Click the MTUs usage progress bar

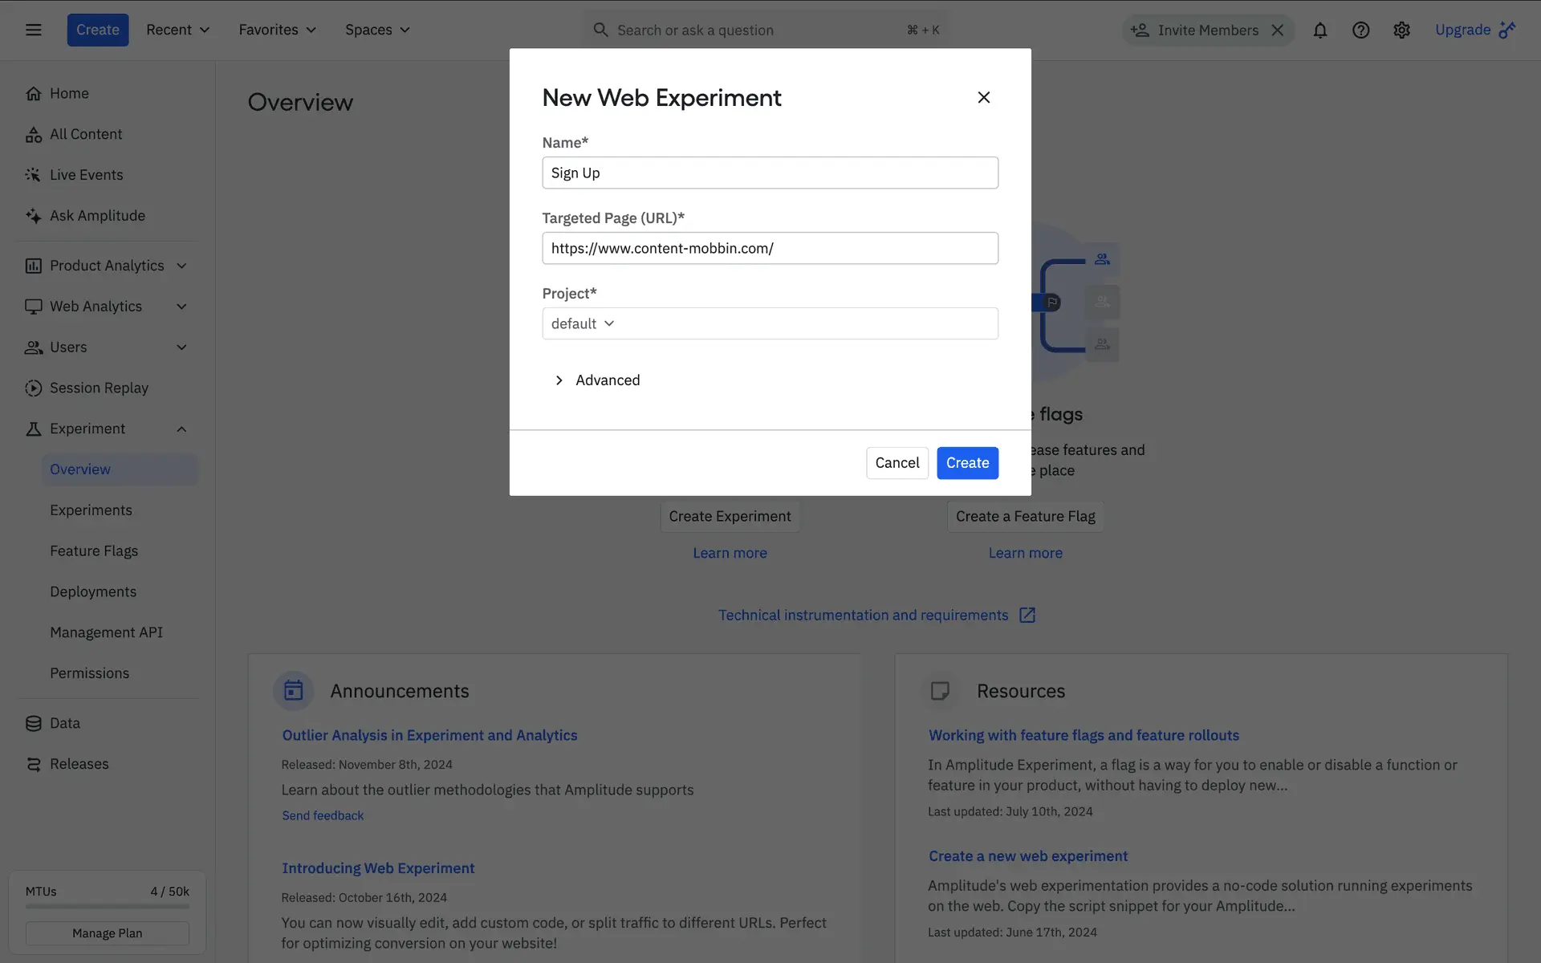(107, 906)
